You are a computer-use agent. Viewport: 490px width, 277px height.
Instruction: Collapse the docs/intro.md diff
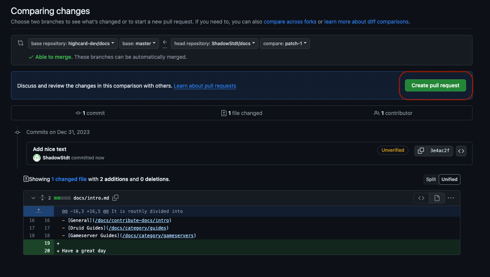(x=33, y=198)
